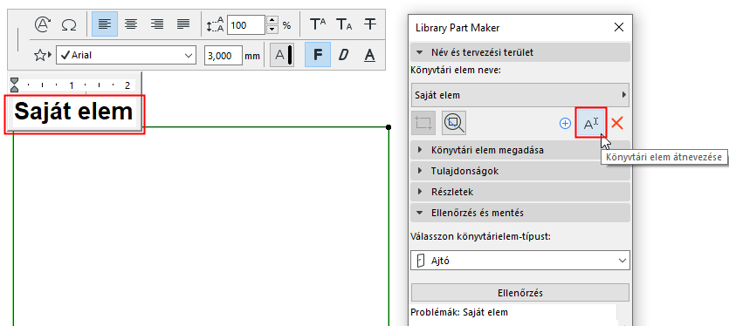Apply subscript formatting
This screenshot has width=729, height=326.
[x=344, y=24]
